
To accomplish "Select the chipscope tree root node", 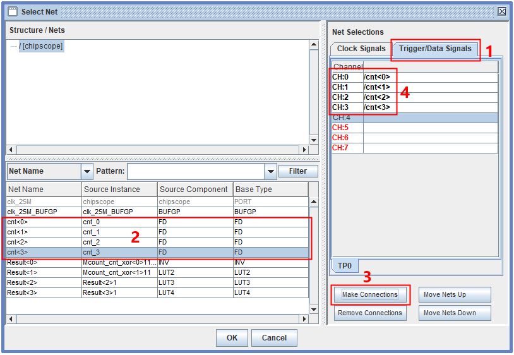I will point(41,46).
